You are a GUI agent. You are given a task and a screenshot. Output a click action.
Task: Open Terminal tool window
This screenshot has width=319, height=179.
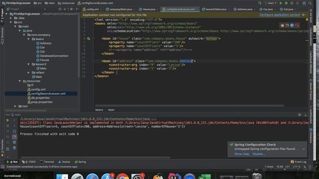coord(47,162)
